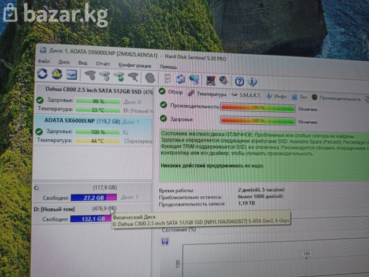Click the floppy disk save icon above chart
369x277 pixels.
pyautogui.click(x=165, y=241)
